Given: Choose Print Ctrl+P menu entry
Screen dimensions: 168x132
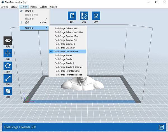Looking at the screenshot, I should (x=34, y=23).
